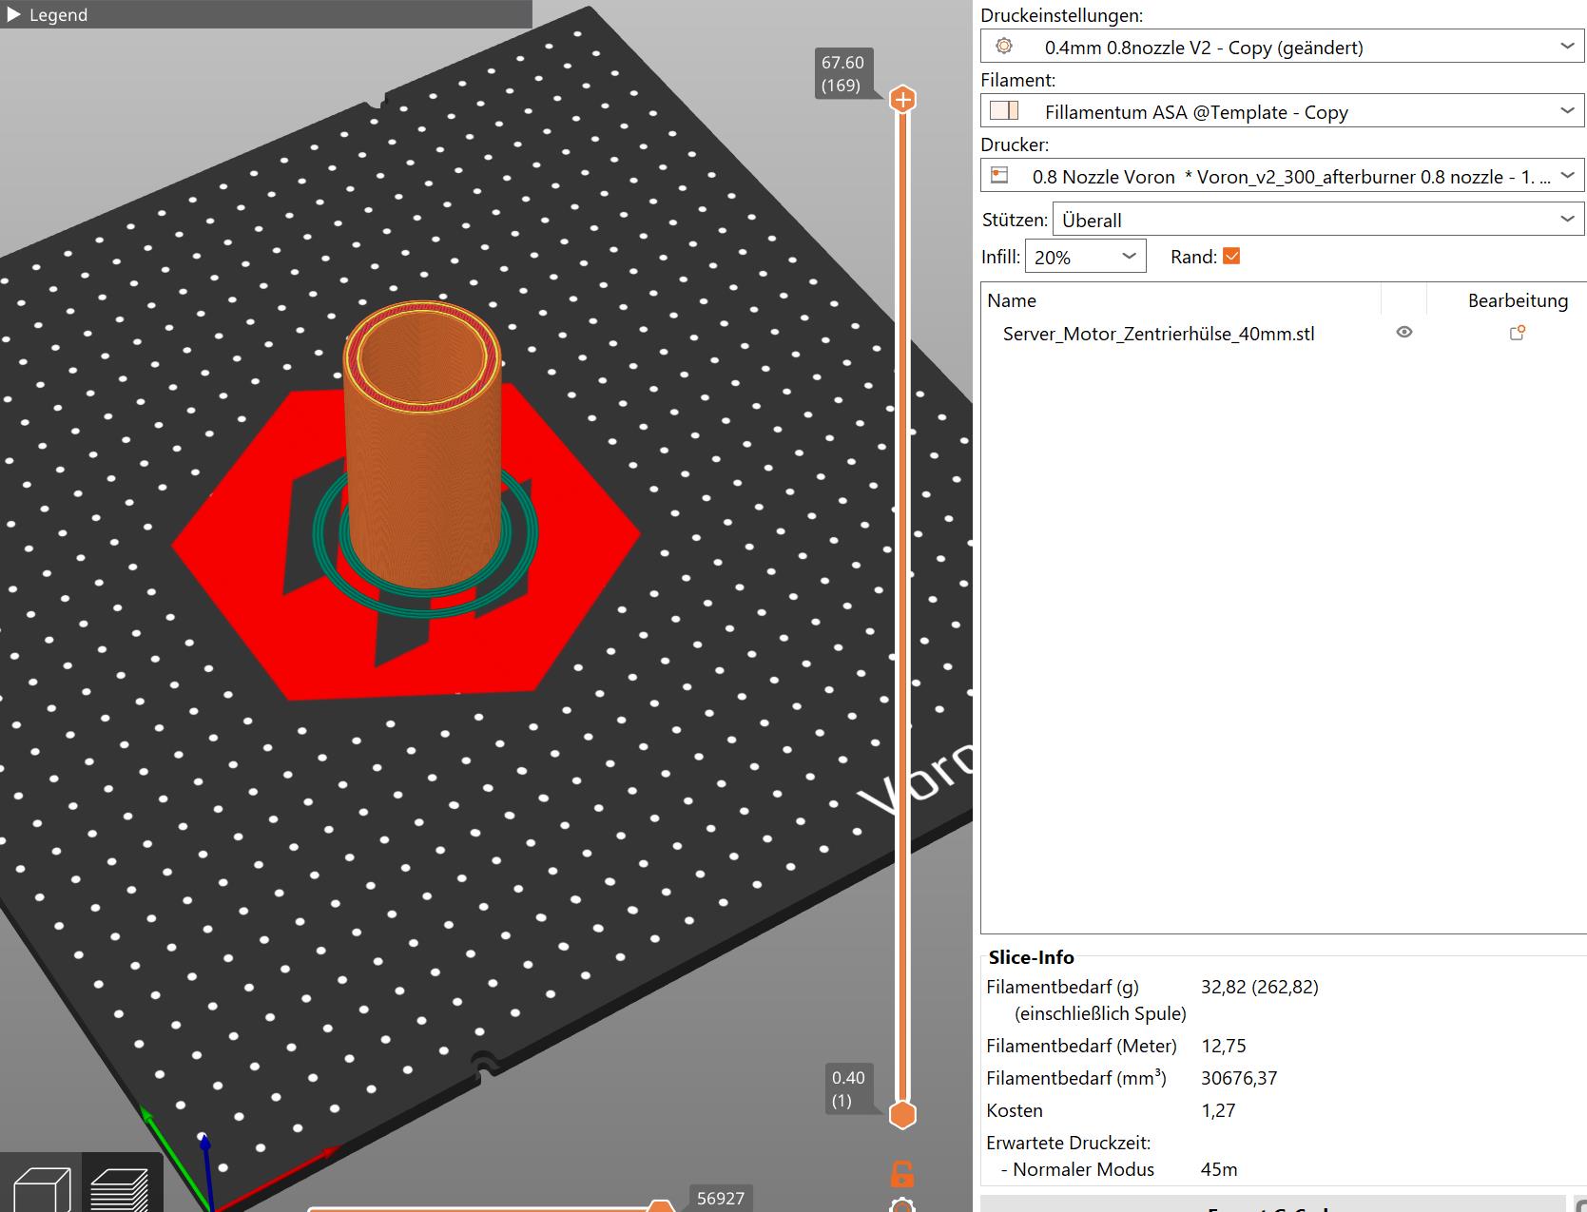
Task: Click the edit icon in Bearbeitung column
Action: click(x=1518, y=332)
